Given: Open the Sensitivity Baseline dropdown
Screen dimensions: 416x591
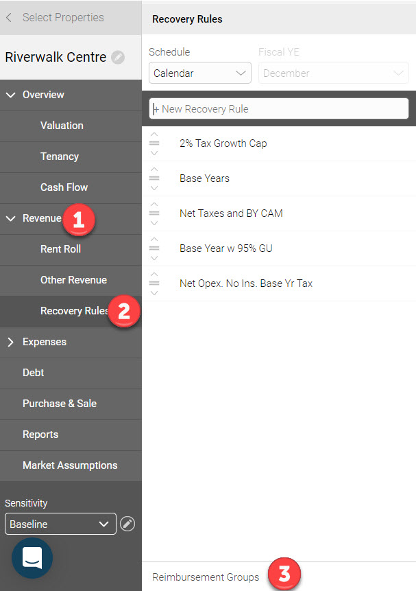Looking at the screenshot, I should point(59,524).
